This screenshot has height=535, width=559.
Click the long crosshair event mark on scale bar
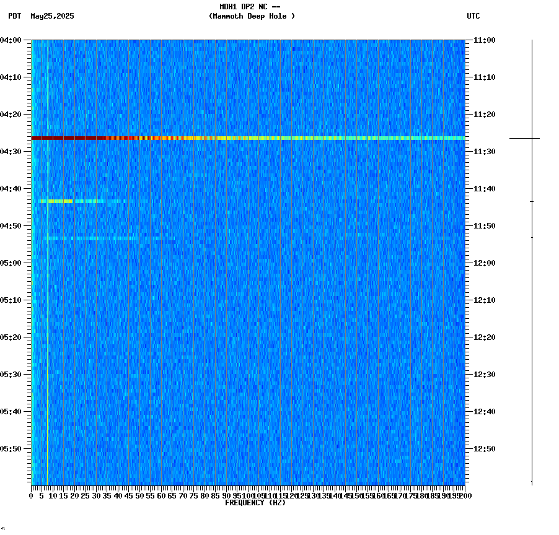coord(531,138)
